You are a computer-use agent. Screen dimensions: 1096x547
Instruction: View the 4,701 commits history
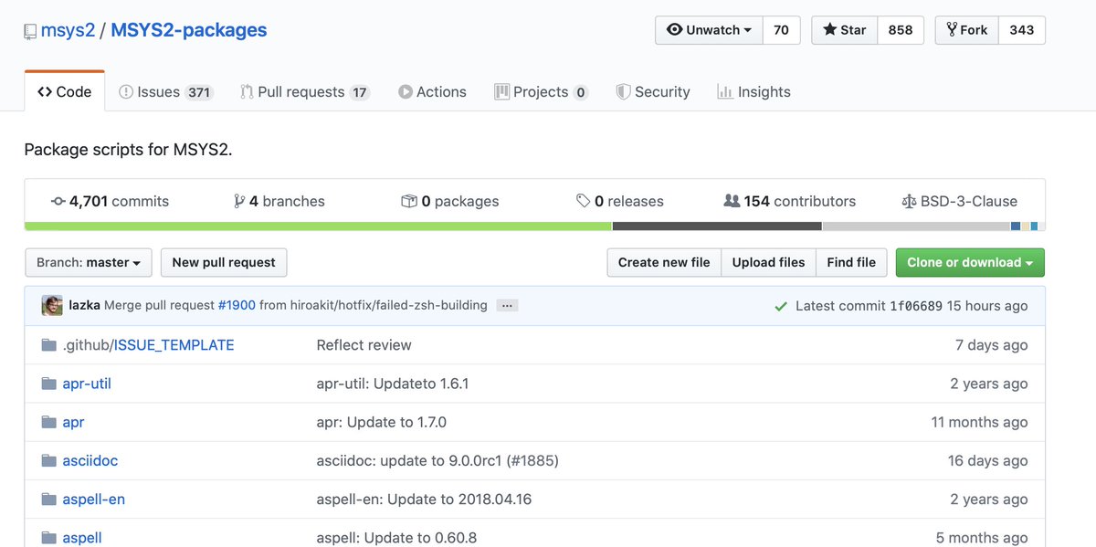coord(110,201)
